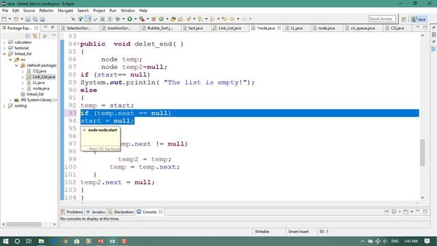The height and width of the screenshot is (246, 437).
Task: Open the Window menu
Action: pyautogui.click(x=128, y=10)
